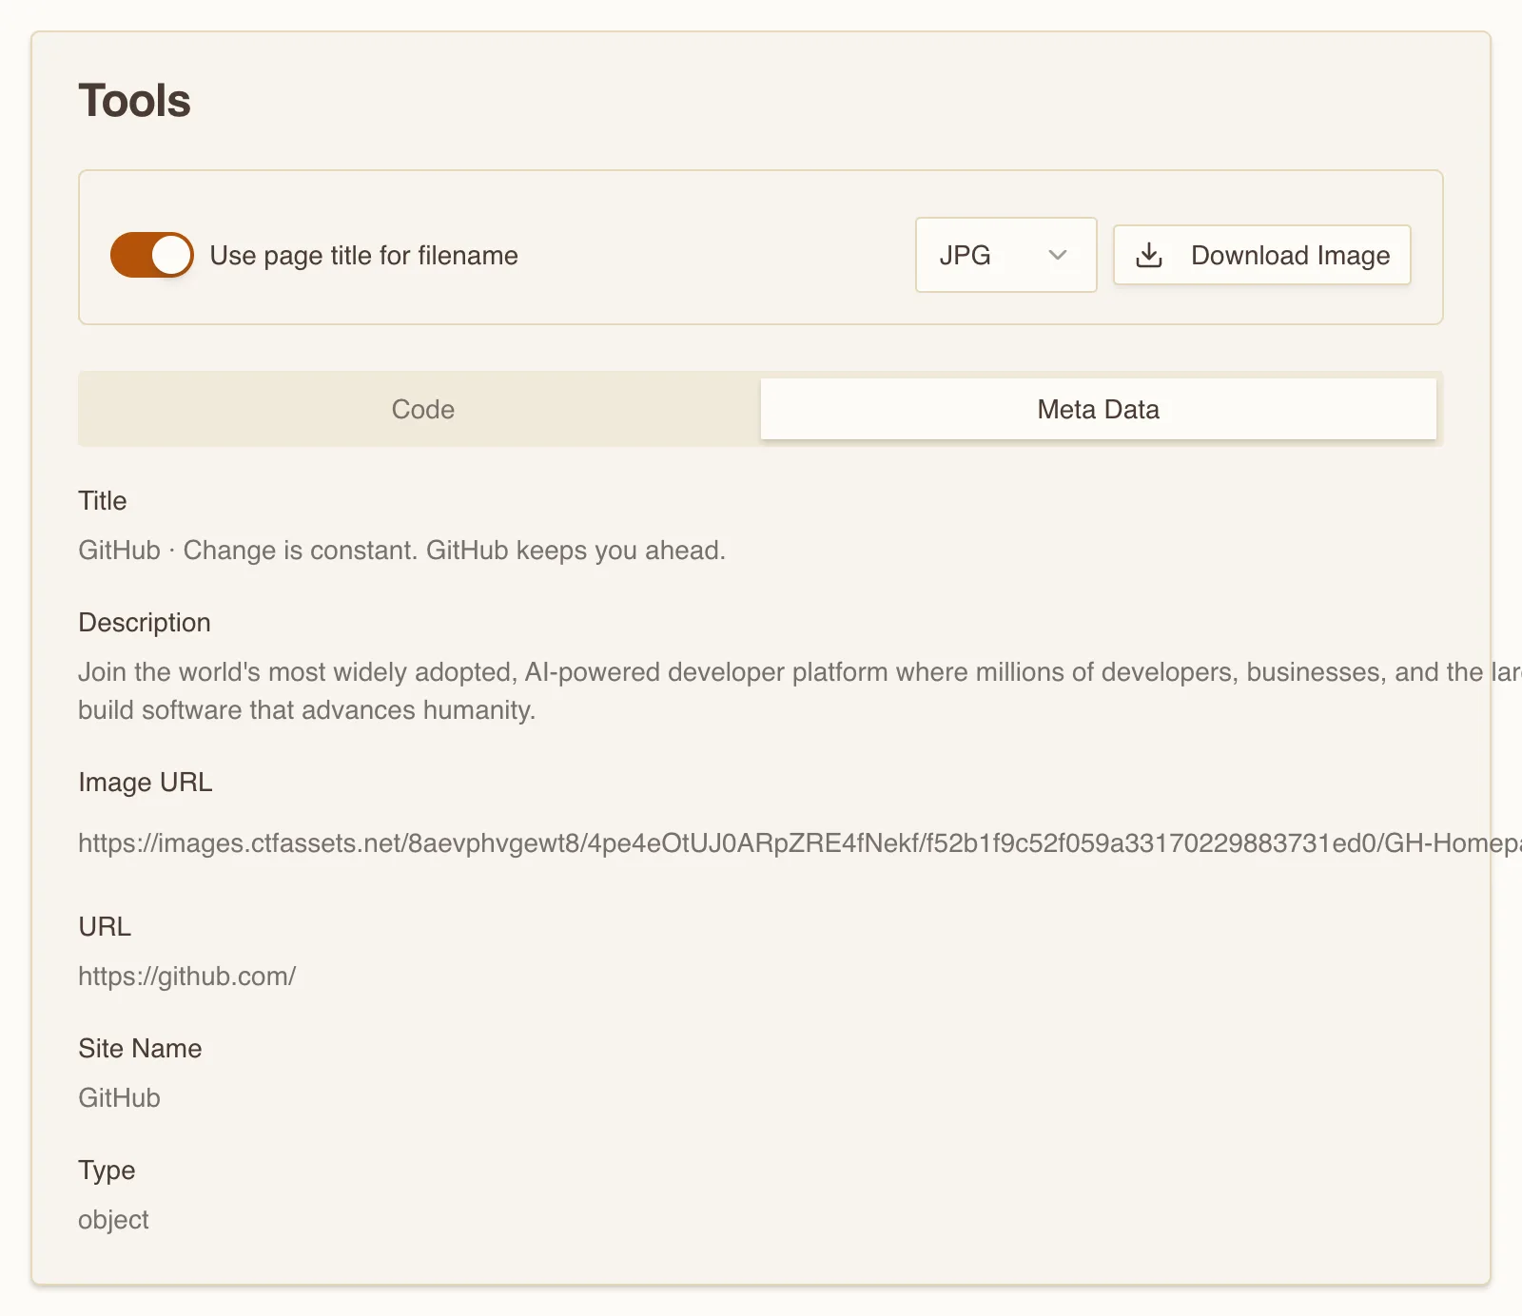Click the 'Use page title for filename' label
This screenshot has width=1522, height=1316.
click(x=363, y=255)
